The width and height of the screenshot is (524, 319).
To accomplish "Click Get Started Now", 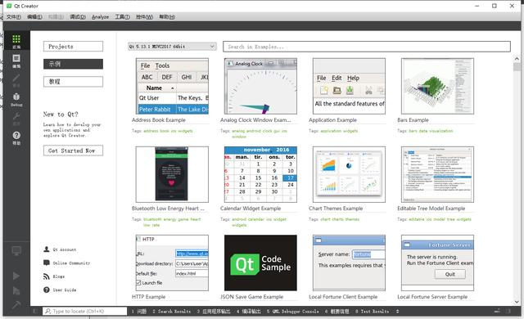I will pos(73,151).
